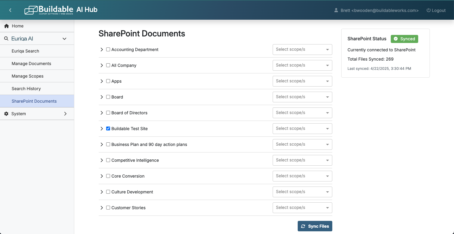Click the Brett user email in header
Screen dimensions: 454x234
pos(380,10)
